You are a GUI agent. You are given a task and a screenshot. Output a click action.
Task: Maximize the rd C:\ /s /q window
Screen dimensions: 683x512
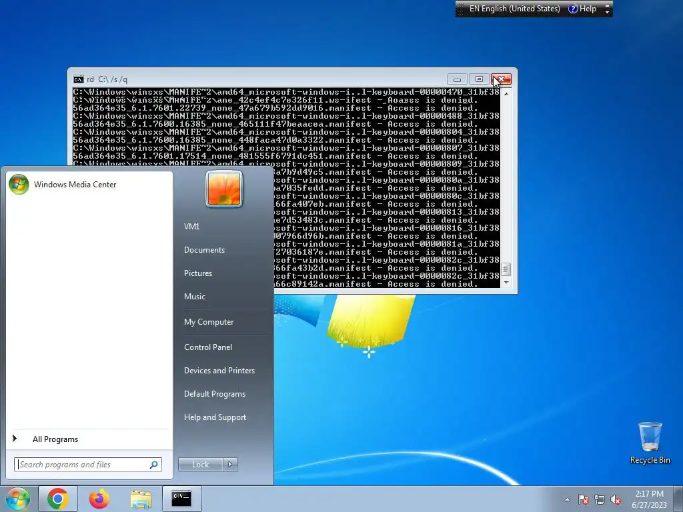(x=479, y=79)
